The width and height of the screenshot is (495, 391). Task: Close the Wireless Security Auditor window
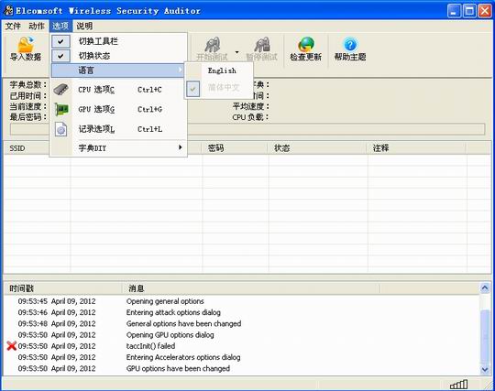click(x=485, y=11)
